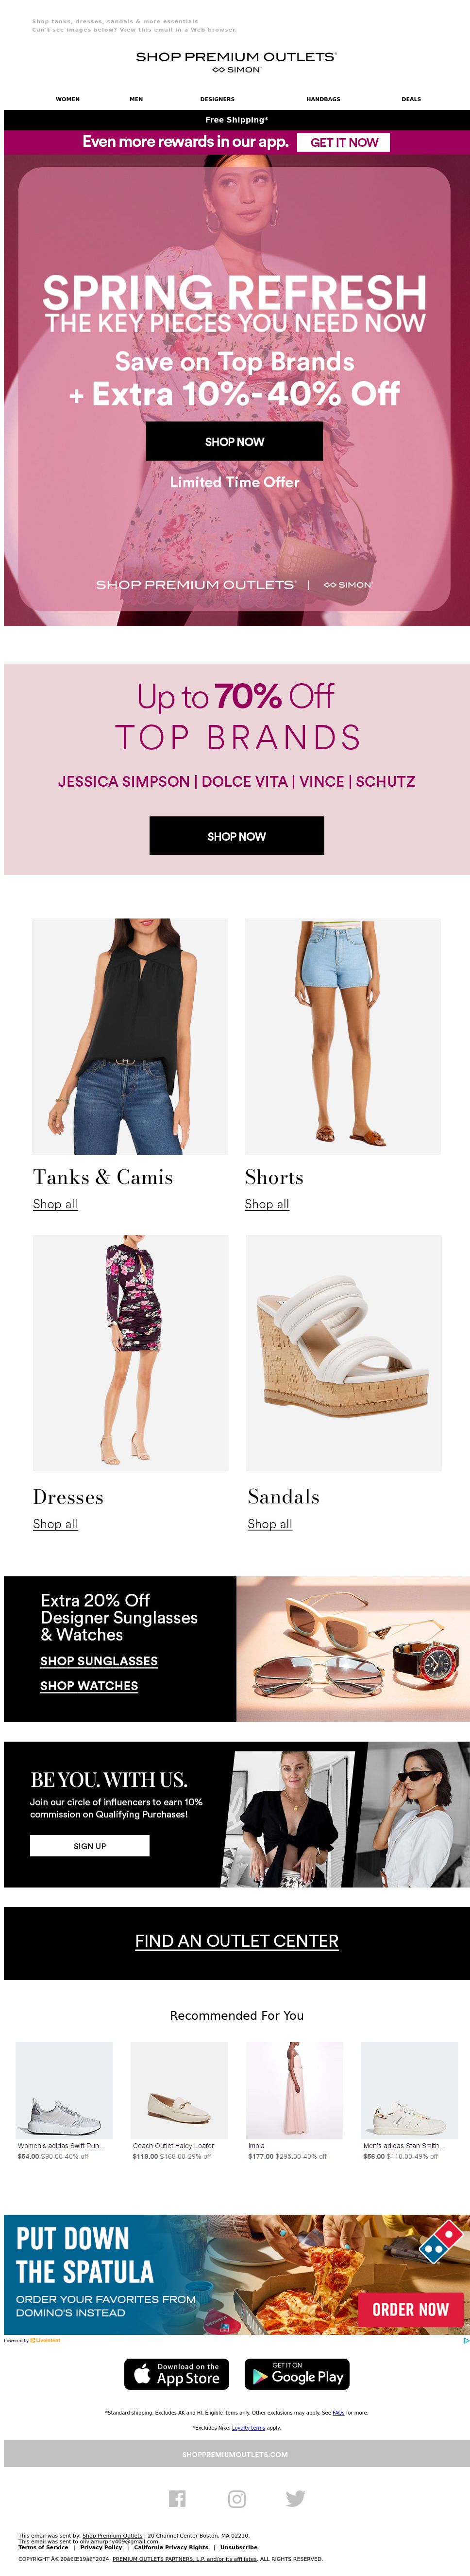The image size is (470, 2576).
Task: Click GET IT NOW app rewards button
Action: click(x=344, y=142)
